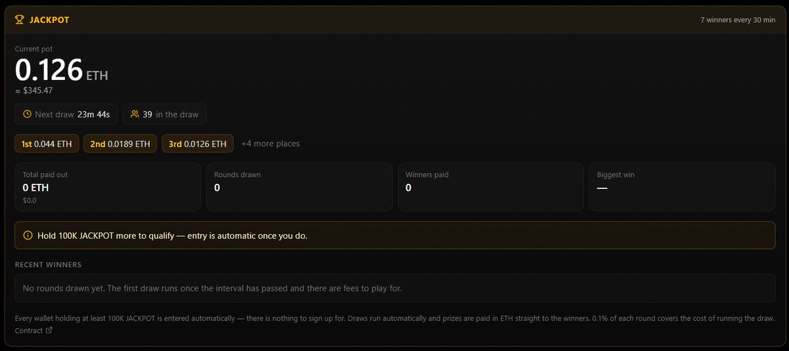The image size is (789, 351).
Task: Click the 39 in the draw chip
Action: 164,114
